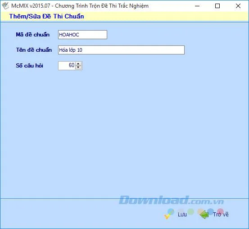Maximize the McMIX window
249x229 pixels.
tap(217, 6)
